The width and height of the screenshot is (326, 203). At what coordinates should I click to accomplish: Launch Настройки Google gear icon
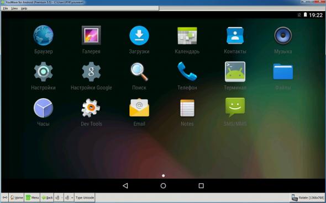[91, 72]
